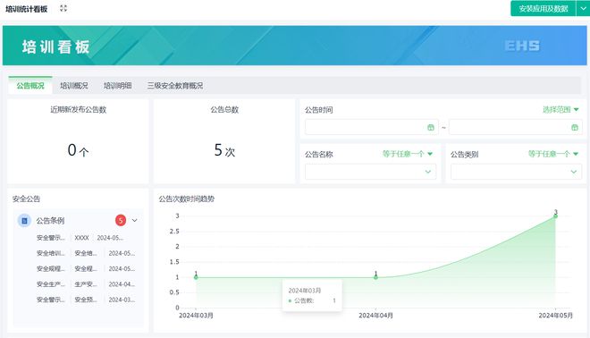The height and width of the screenshot is (338, 590).
Task: Select the announcement row dated 2024-03
Action: click(x=86, y=300)
